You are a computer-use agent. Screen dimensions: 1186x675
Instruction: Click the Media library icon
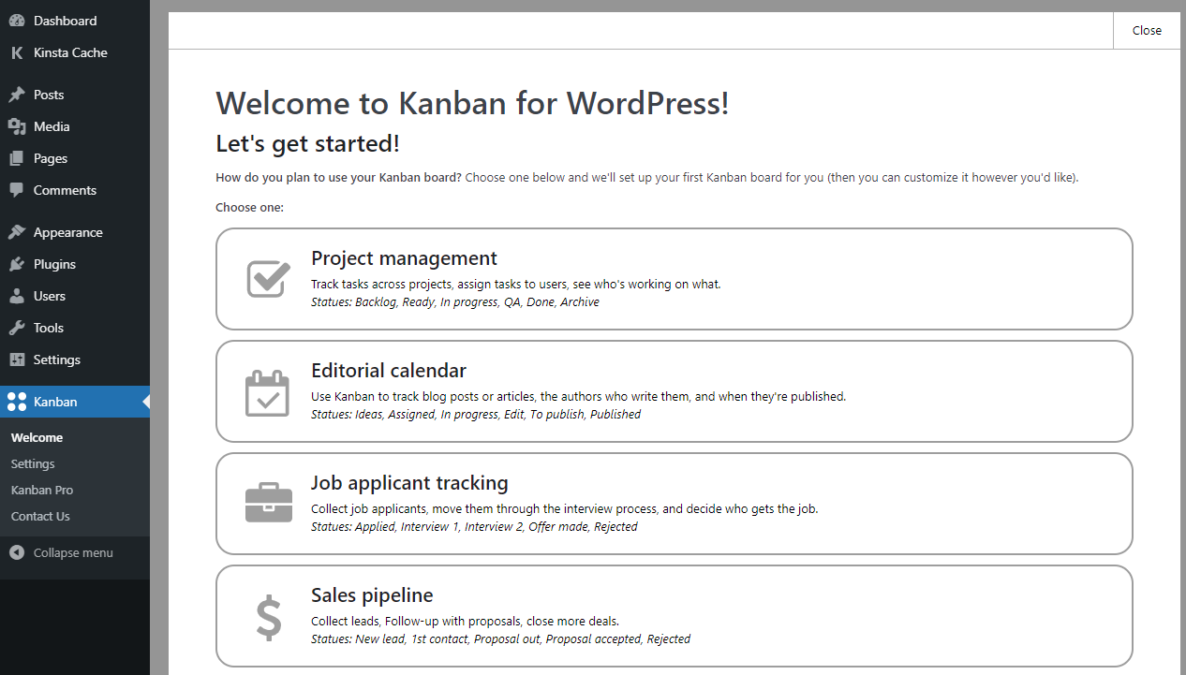17,126
